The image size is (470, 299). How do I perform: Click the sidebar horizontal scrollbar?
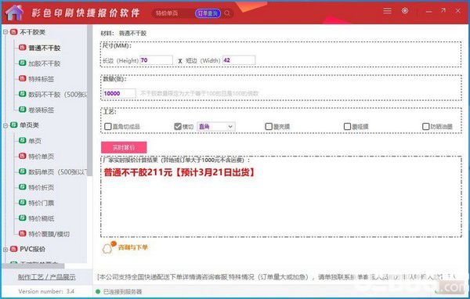point(33,266)
